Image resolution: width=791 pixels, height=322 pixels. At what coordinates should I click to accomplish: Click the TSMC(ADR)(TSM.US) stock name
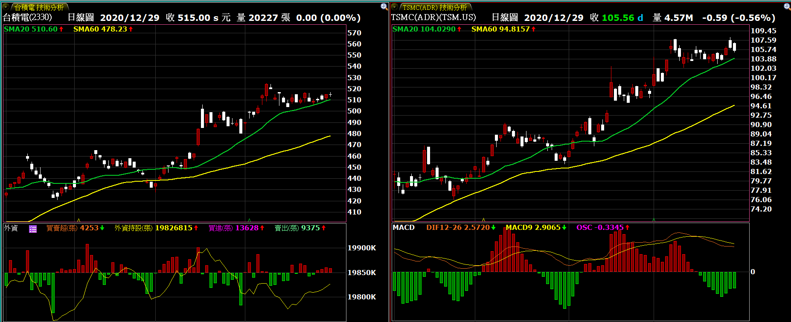[433, 17]
